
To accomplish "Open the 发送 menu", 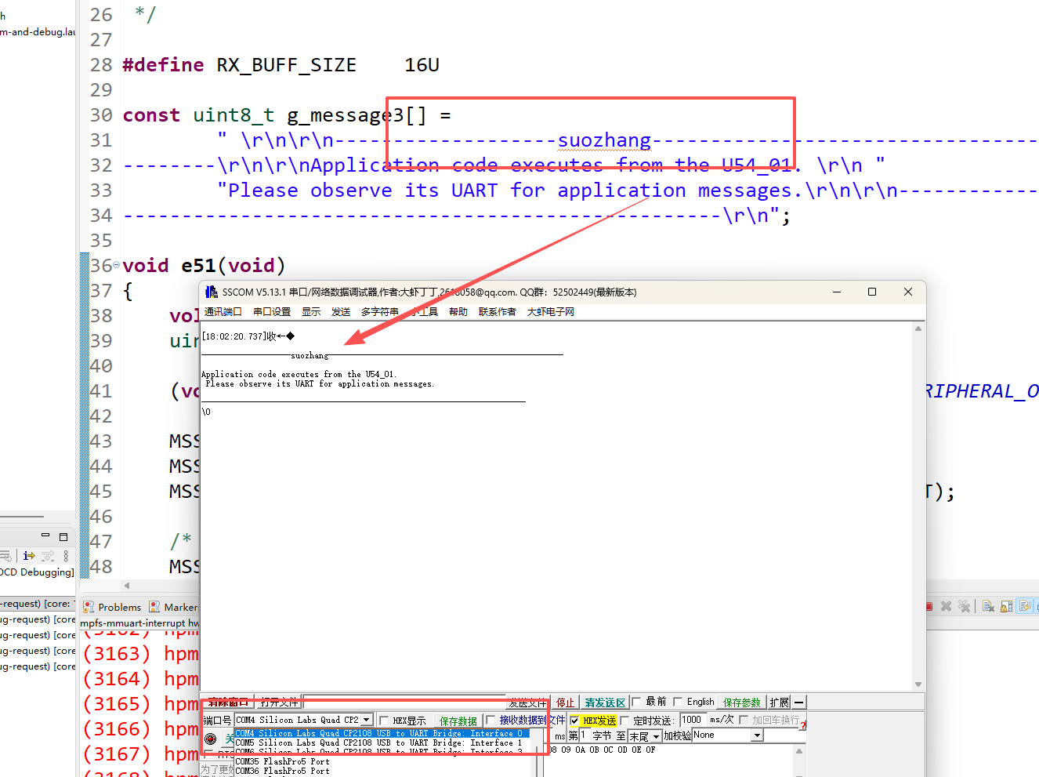I will tap(341, 311).
